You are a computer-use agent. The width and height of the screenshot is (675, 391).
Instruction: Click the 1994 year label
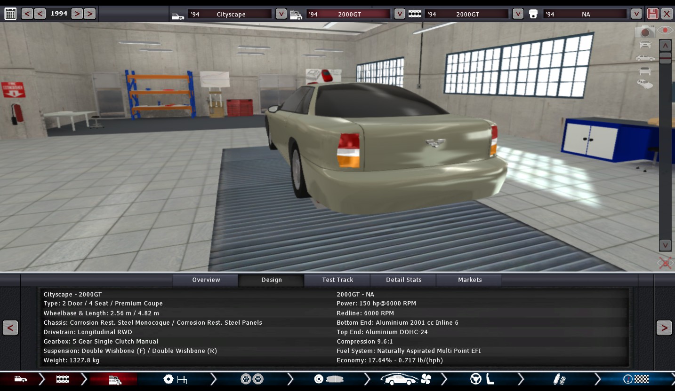59,14
